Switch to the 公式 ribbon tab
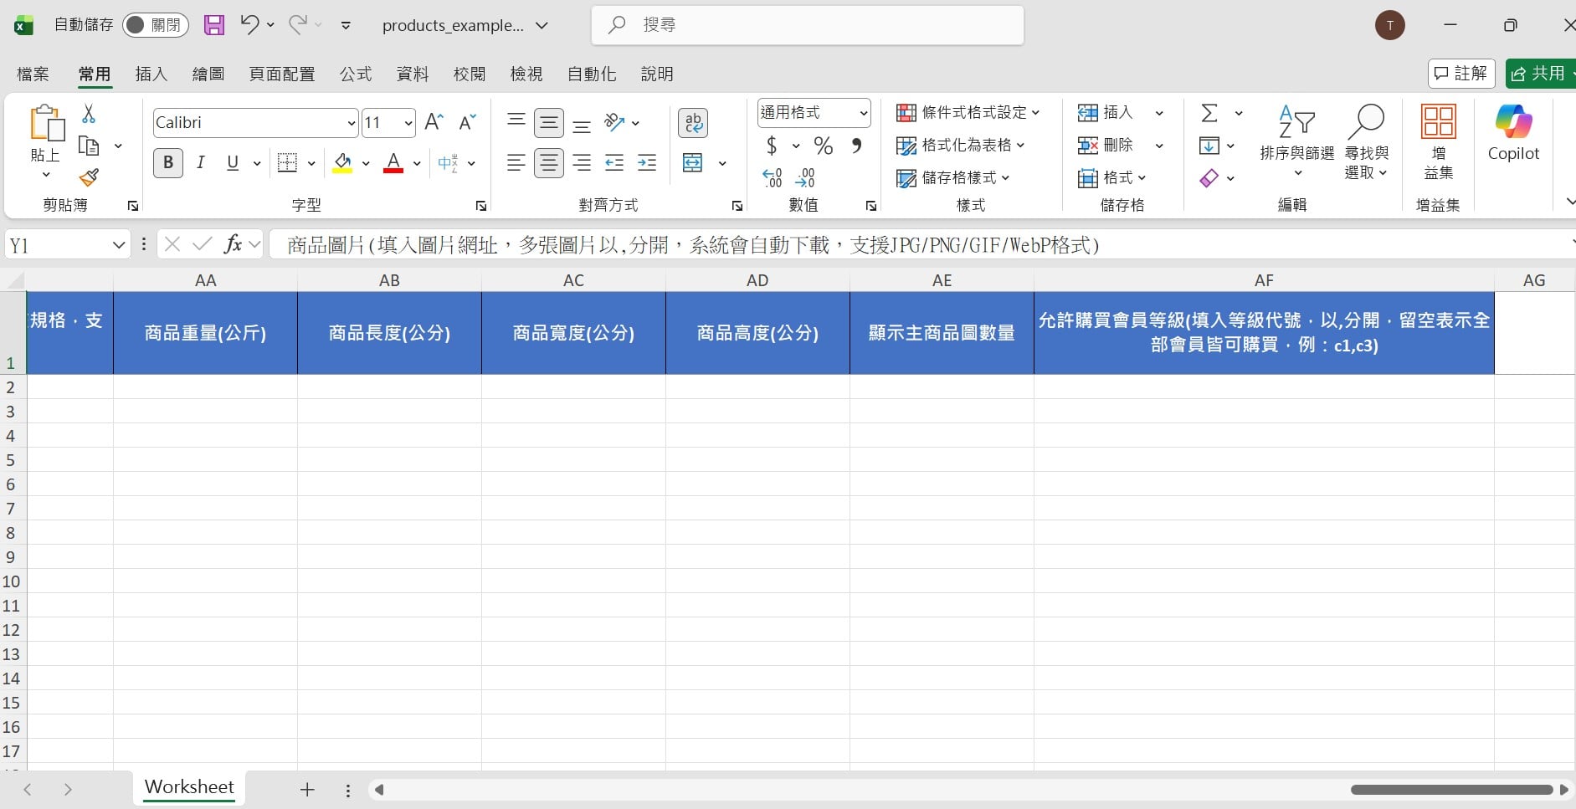This screenshot has width=1576, height=809. (x=356, y=74)
